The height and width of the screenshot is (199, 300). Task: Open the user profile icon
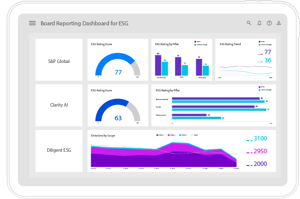point(279,23)
